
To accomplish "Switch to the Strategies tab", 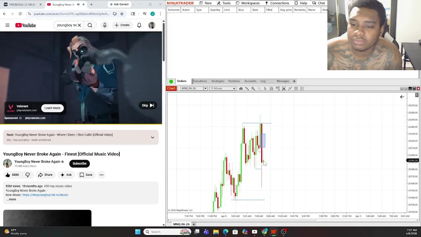I will click(218, 81).
